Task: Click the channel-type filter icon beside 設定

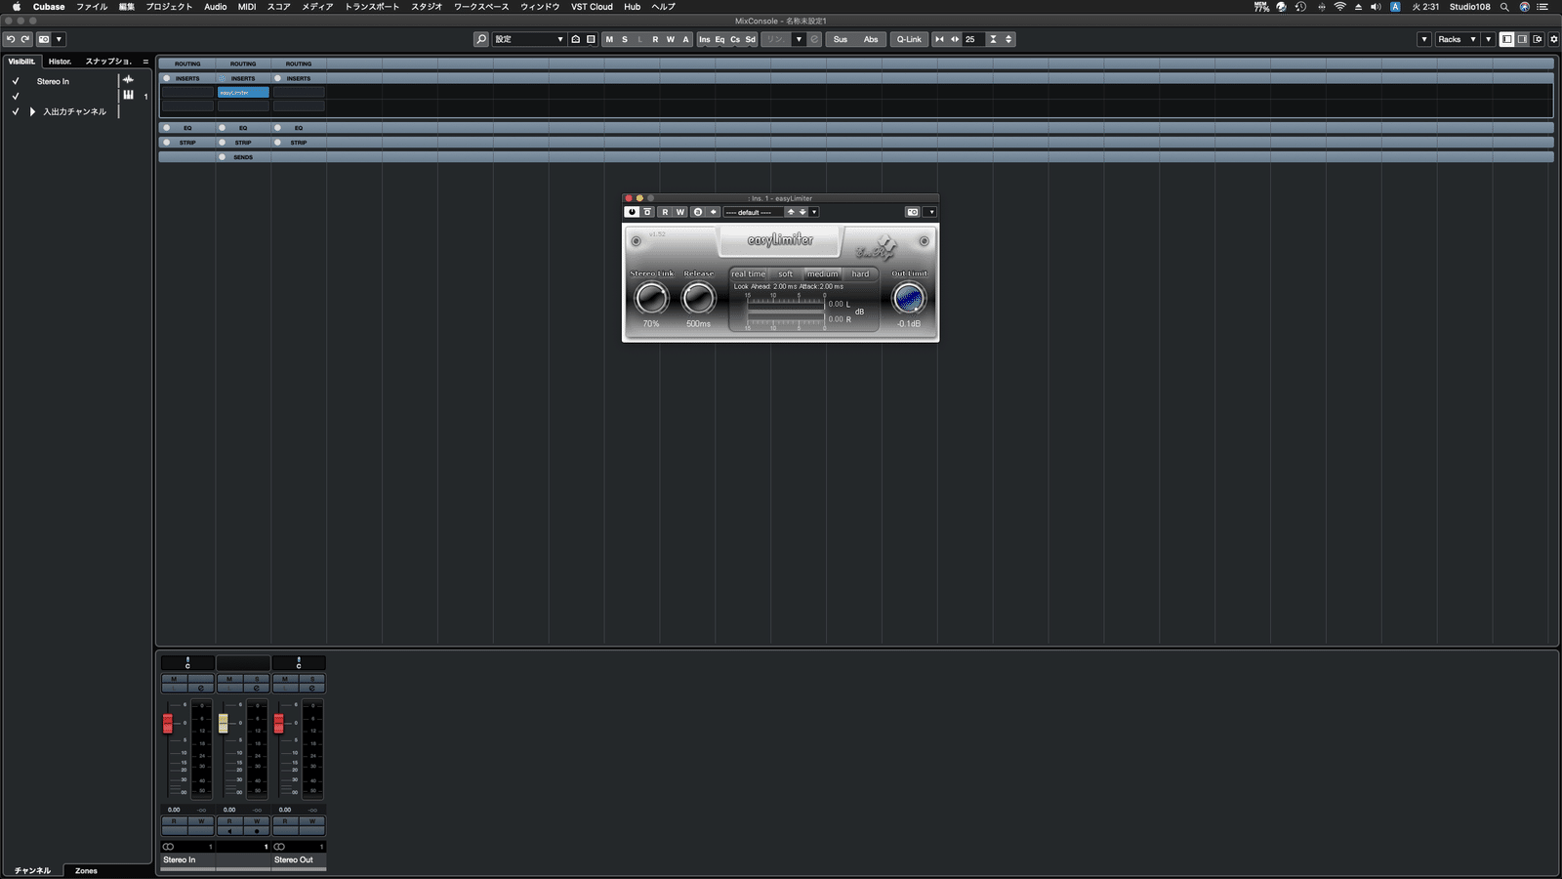Action: point(576,39)
